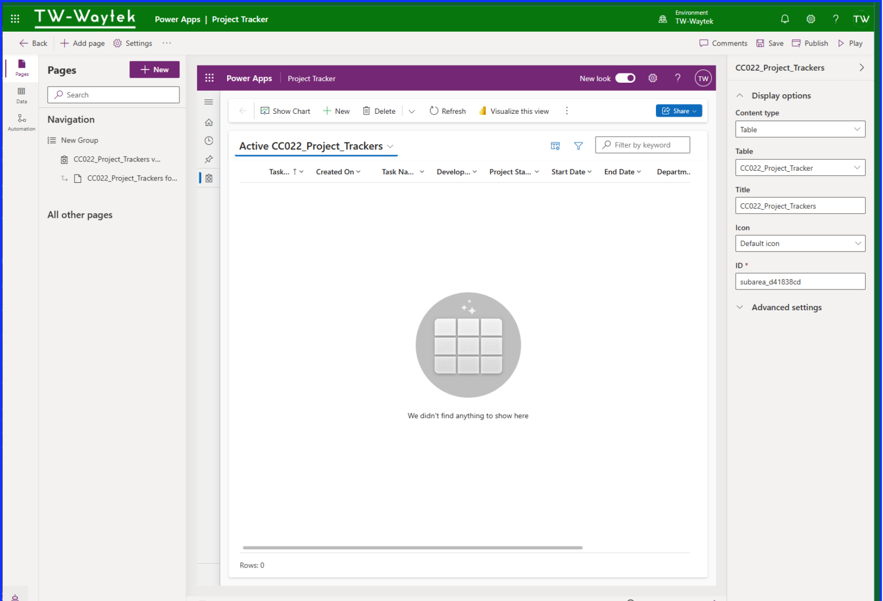The width and height of the screenshot is (883, 601).
Task: Click the filter funnel icon above the grid
Action: click(578, 146)
